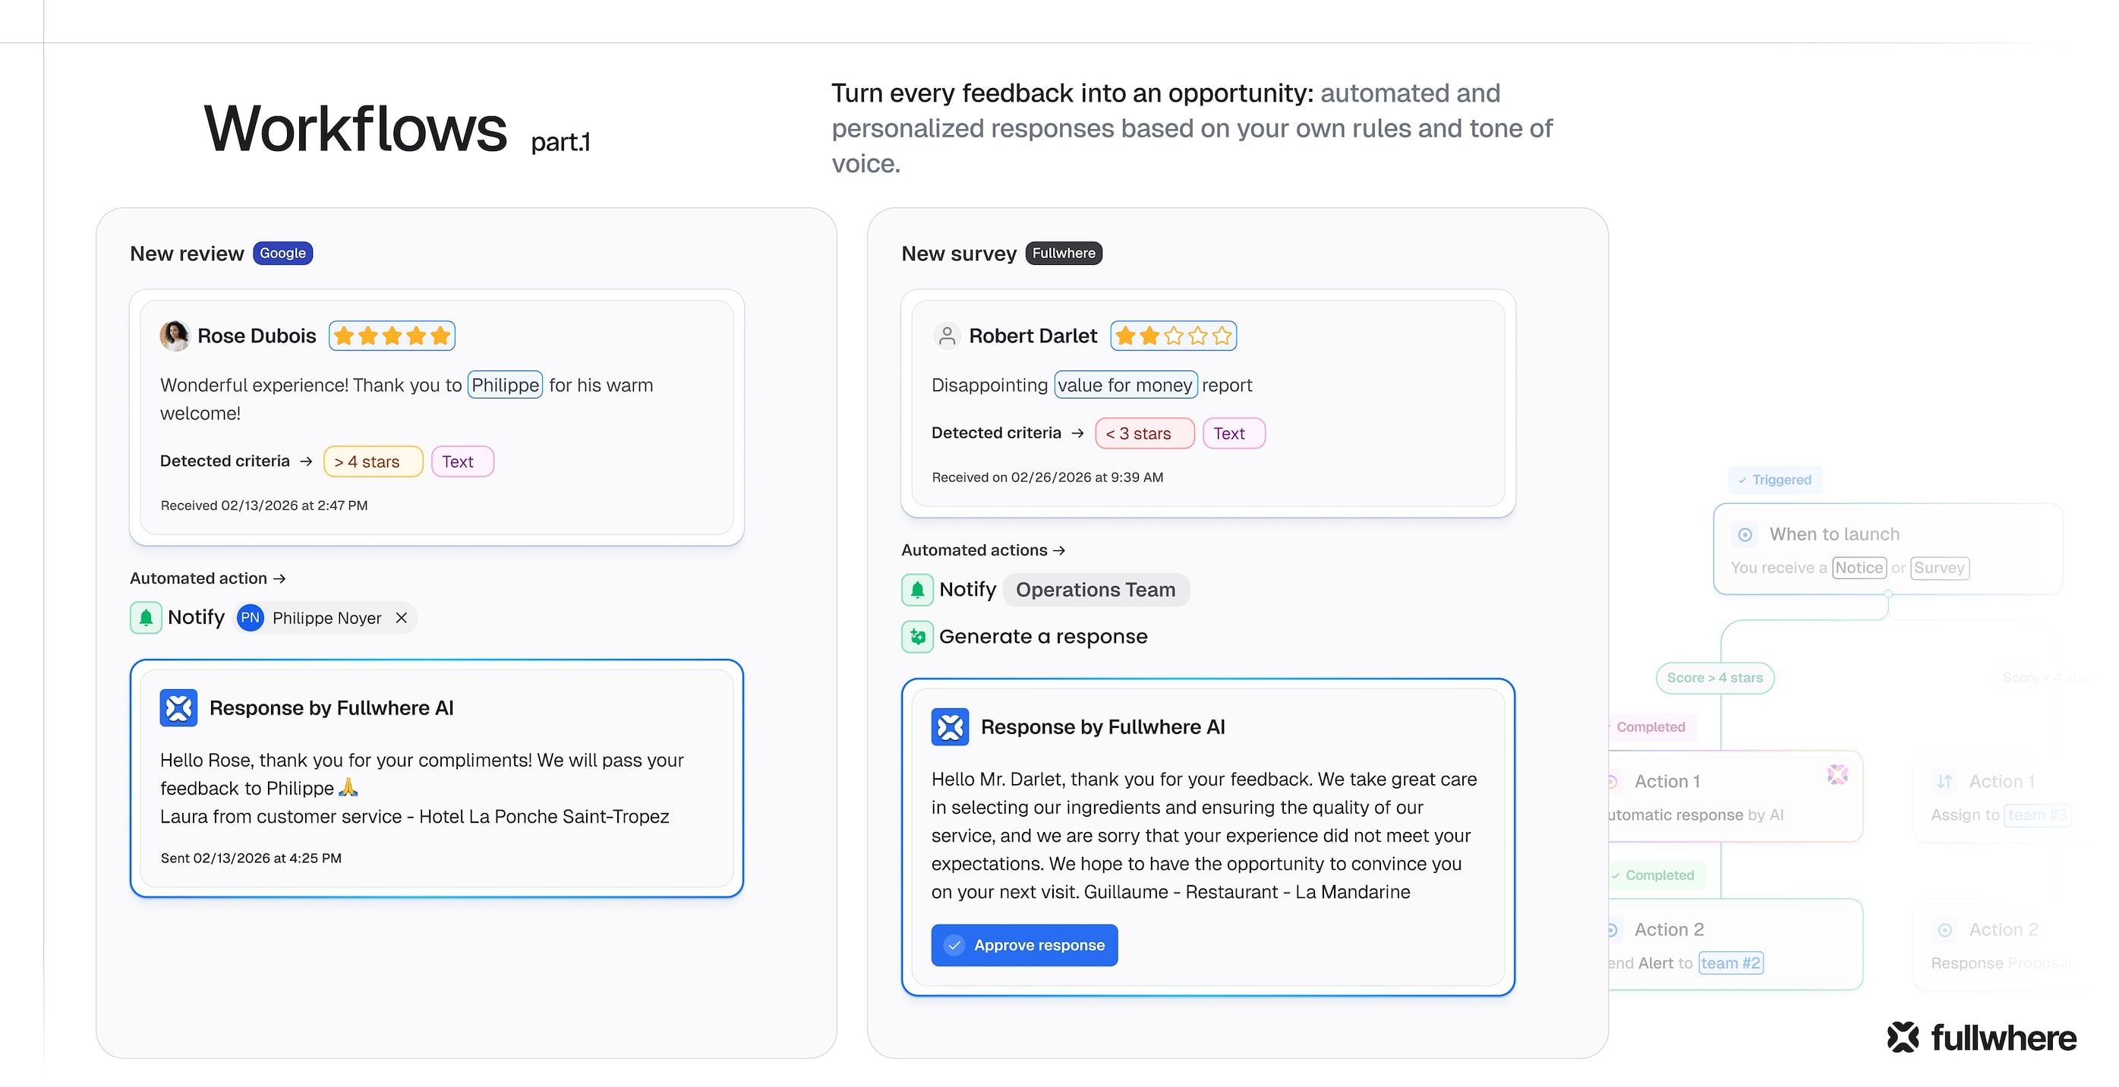Select the '> 4 stars' criteria tag
This screenshot has height=1087, width=2119.
coord(373,462)
